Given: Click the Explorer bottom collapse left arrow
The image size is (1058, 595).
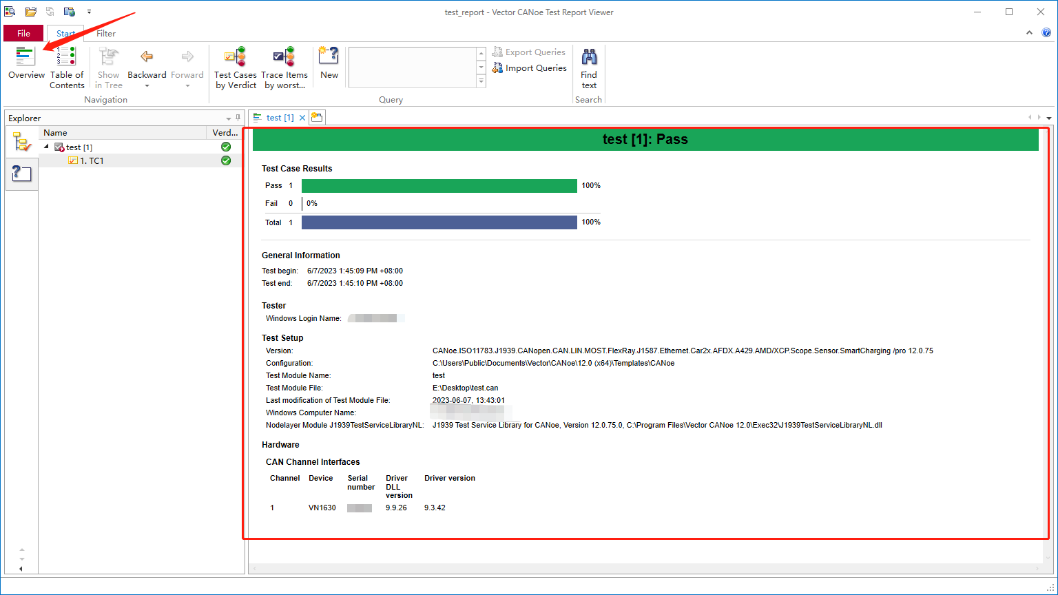Looking at the screenshot, I should [x=21, y=569].
